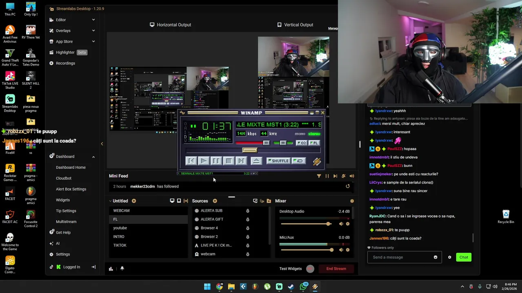Add a folder in the Sources panel
The height and width of the screenshot is (293, 522).
click(269, 201)
